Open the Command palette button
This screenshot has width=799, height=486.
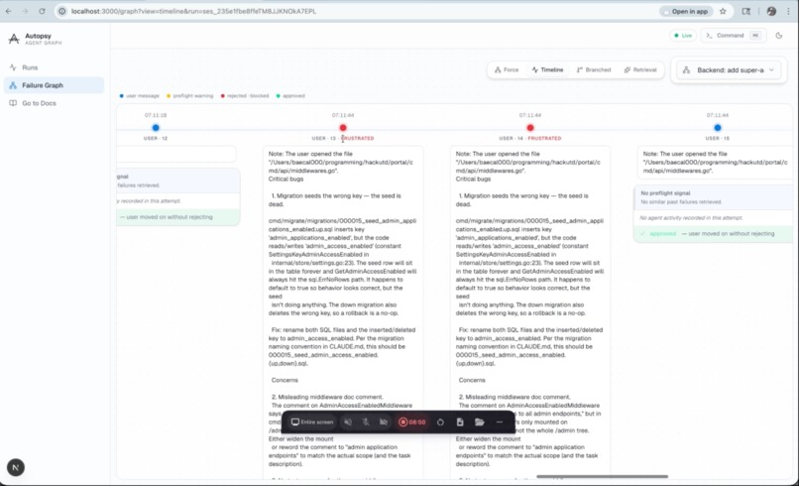[732, 35]
